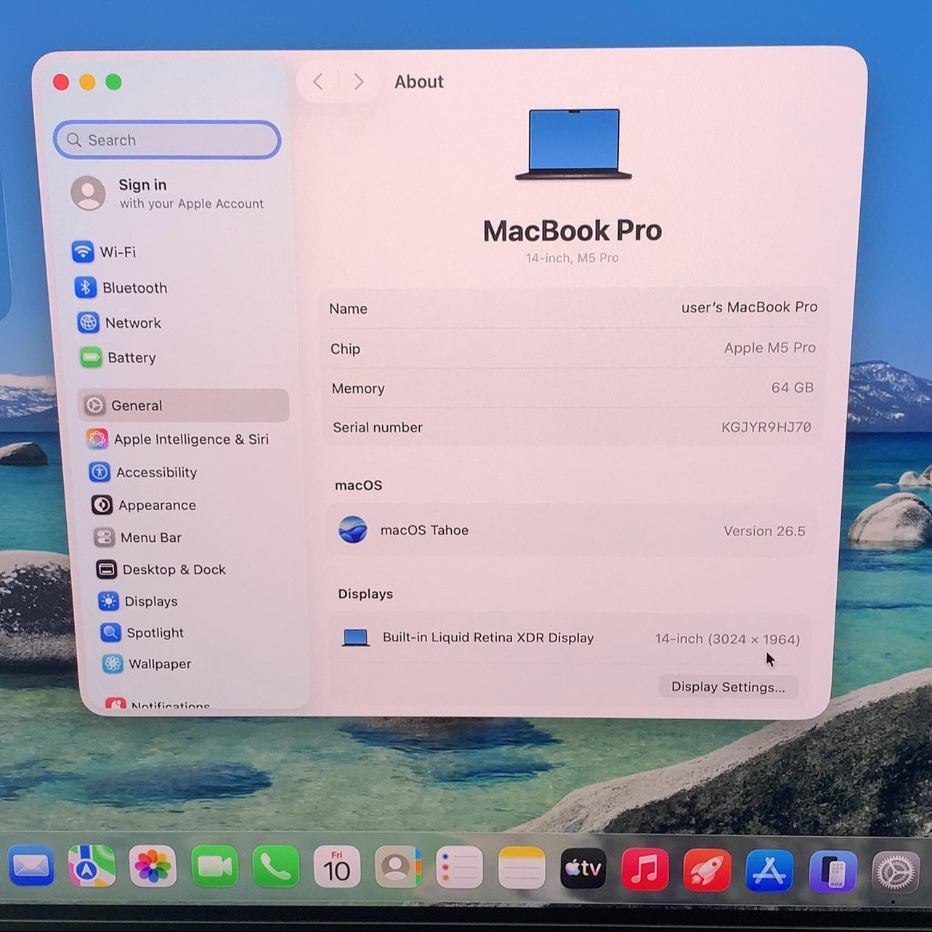Open Maps from the Dock
This screenshot has width=932, height=932.
point(92,866)
